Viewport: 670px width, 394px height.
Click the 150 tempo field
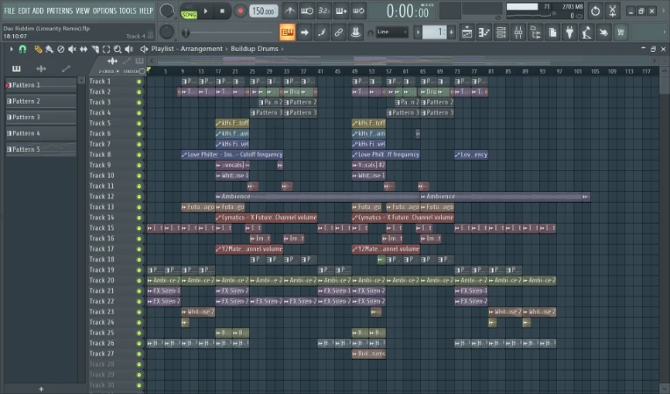[x=263, y=11]
